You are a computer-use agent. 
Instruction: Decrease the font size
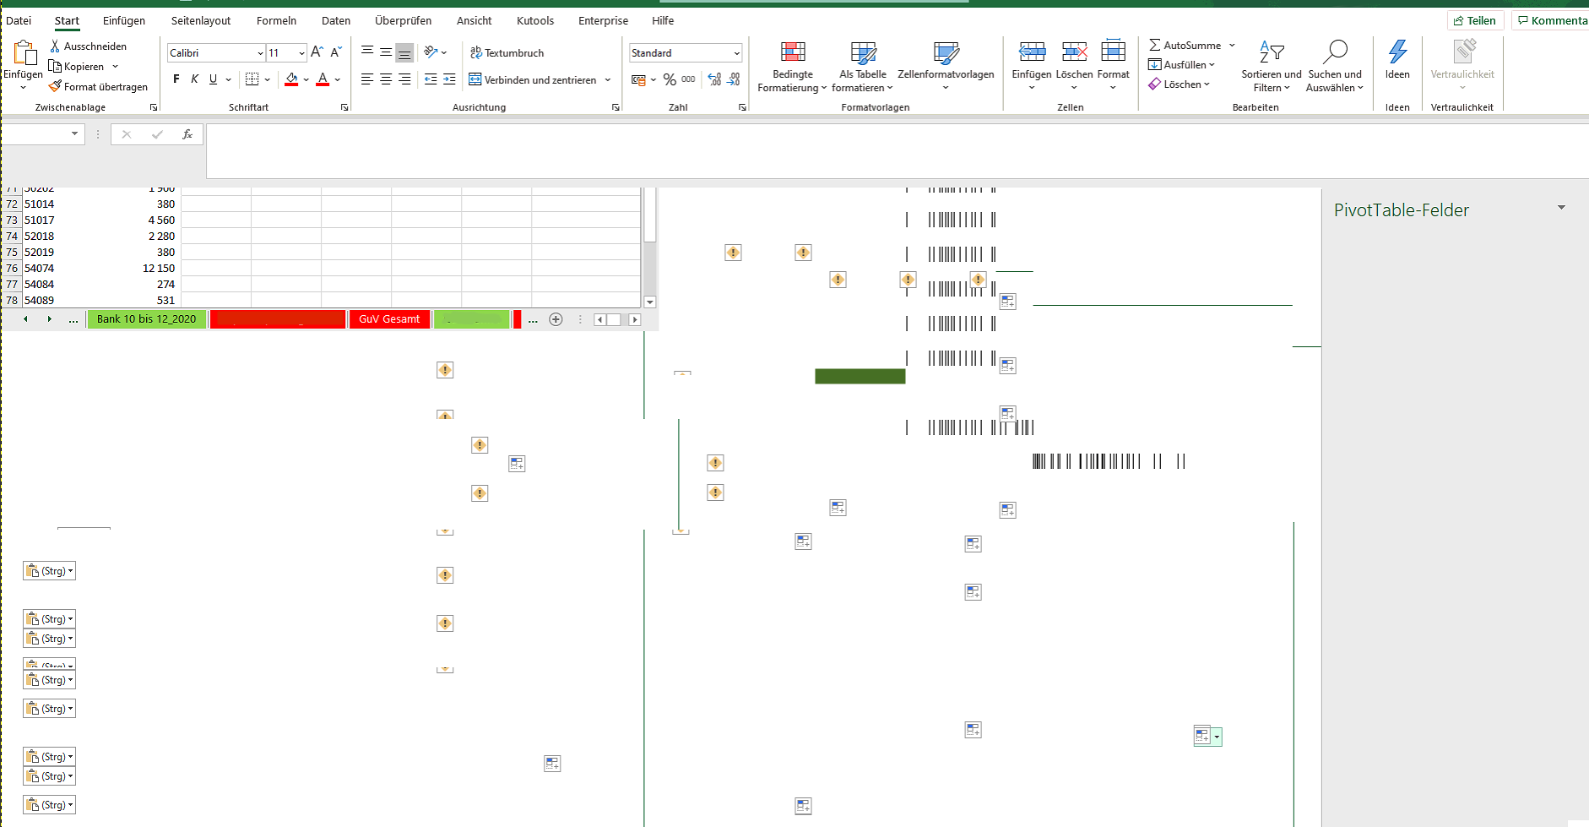point(336,52)
